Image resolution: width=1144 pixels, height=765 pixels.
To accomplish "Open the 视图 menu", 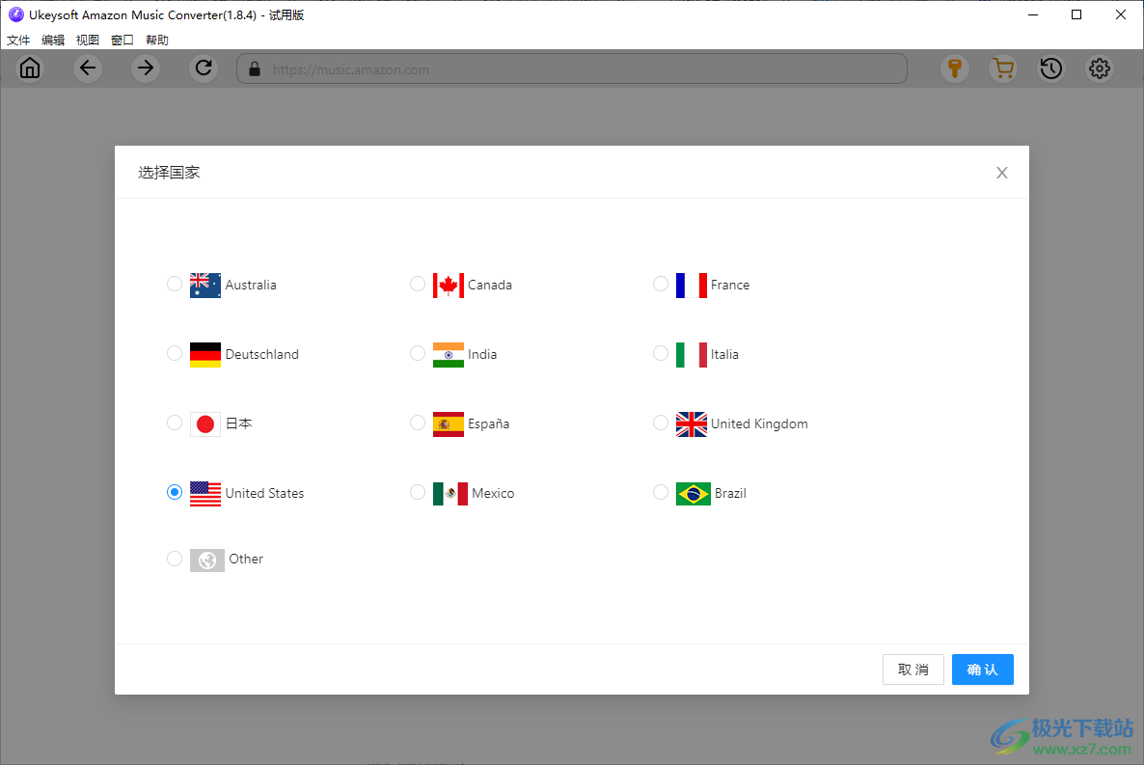I will [x=88, y=41].
